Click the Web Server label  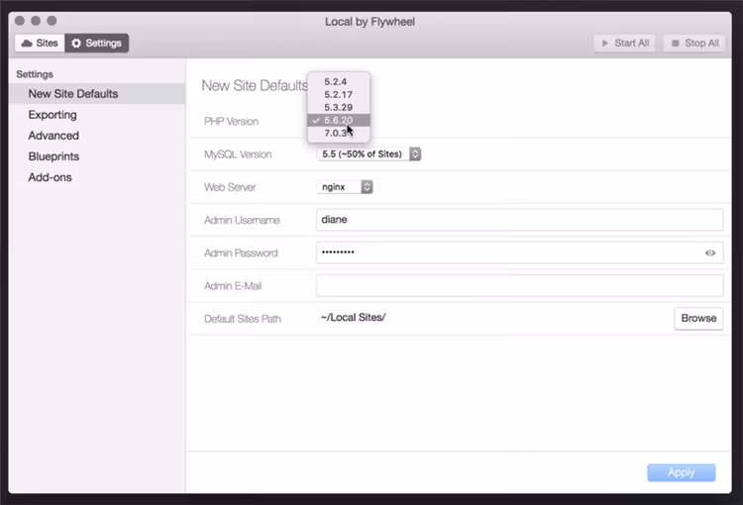(230, 187)
